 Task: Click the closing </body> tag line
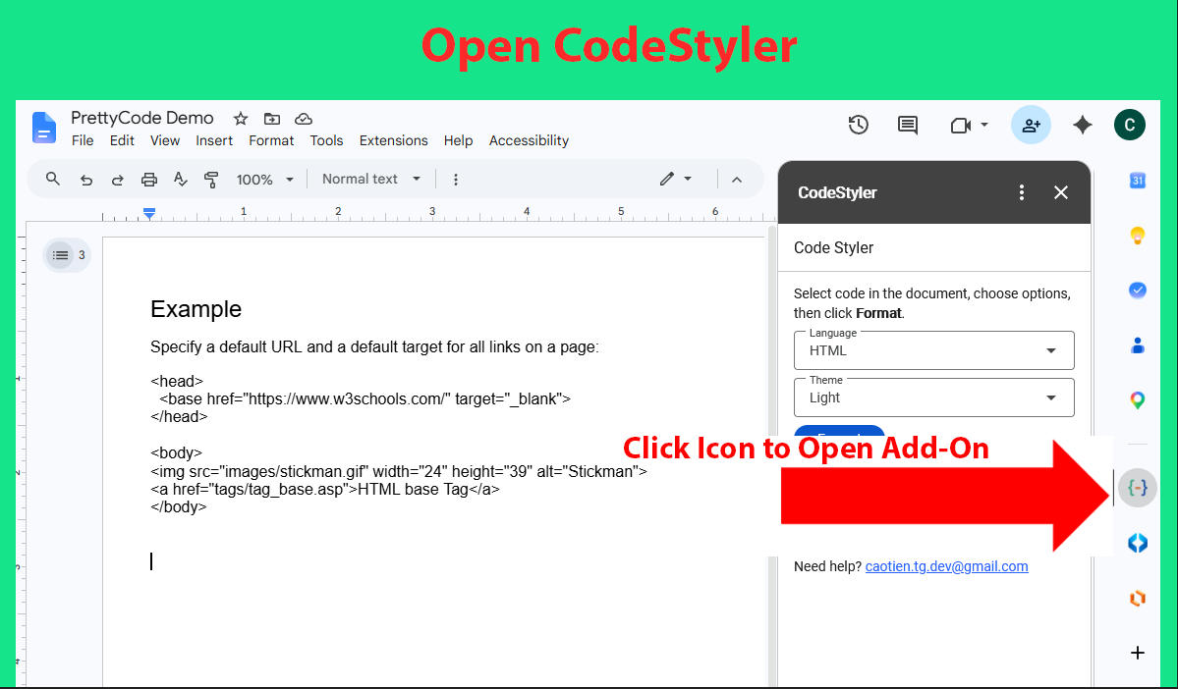[179, 507]
